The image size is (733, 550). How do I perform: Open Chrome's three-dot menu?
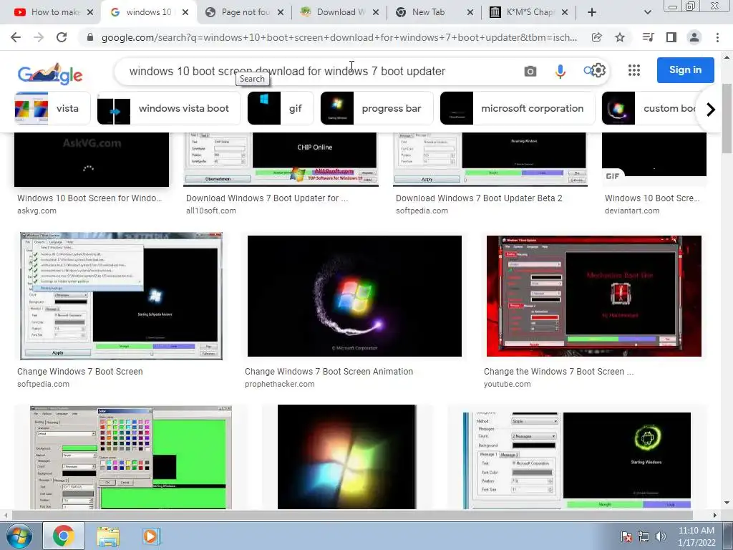[717, 37]
